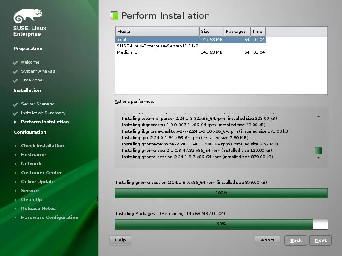Image resolution: width=342 pixels, height=256 pixels.
Task: Click the checkmark beside Welcome
Action: [x=15, y=63]
